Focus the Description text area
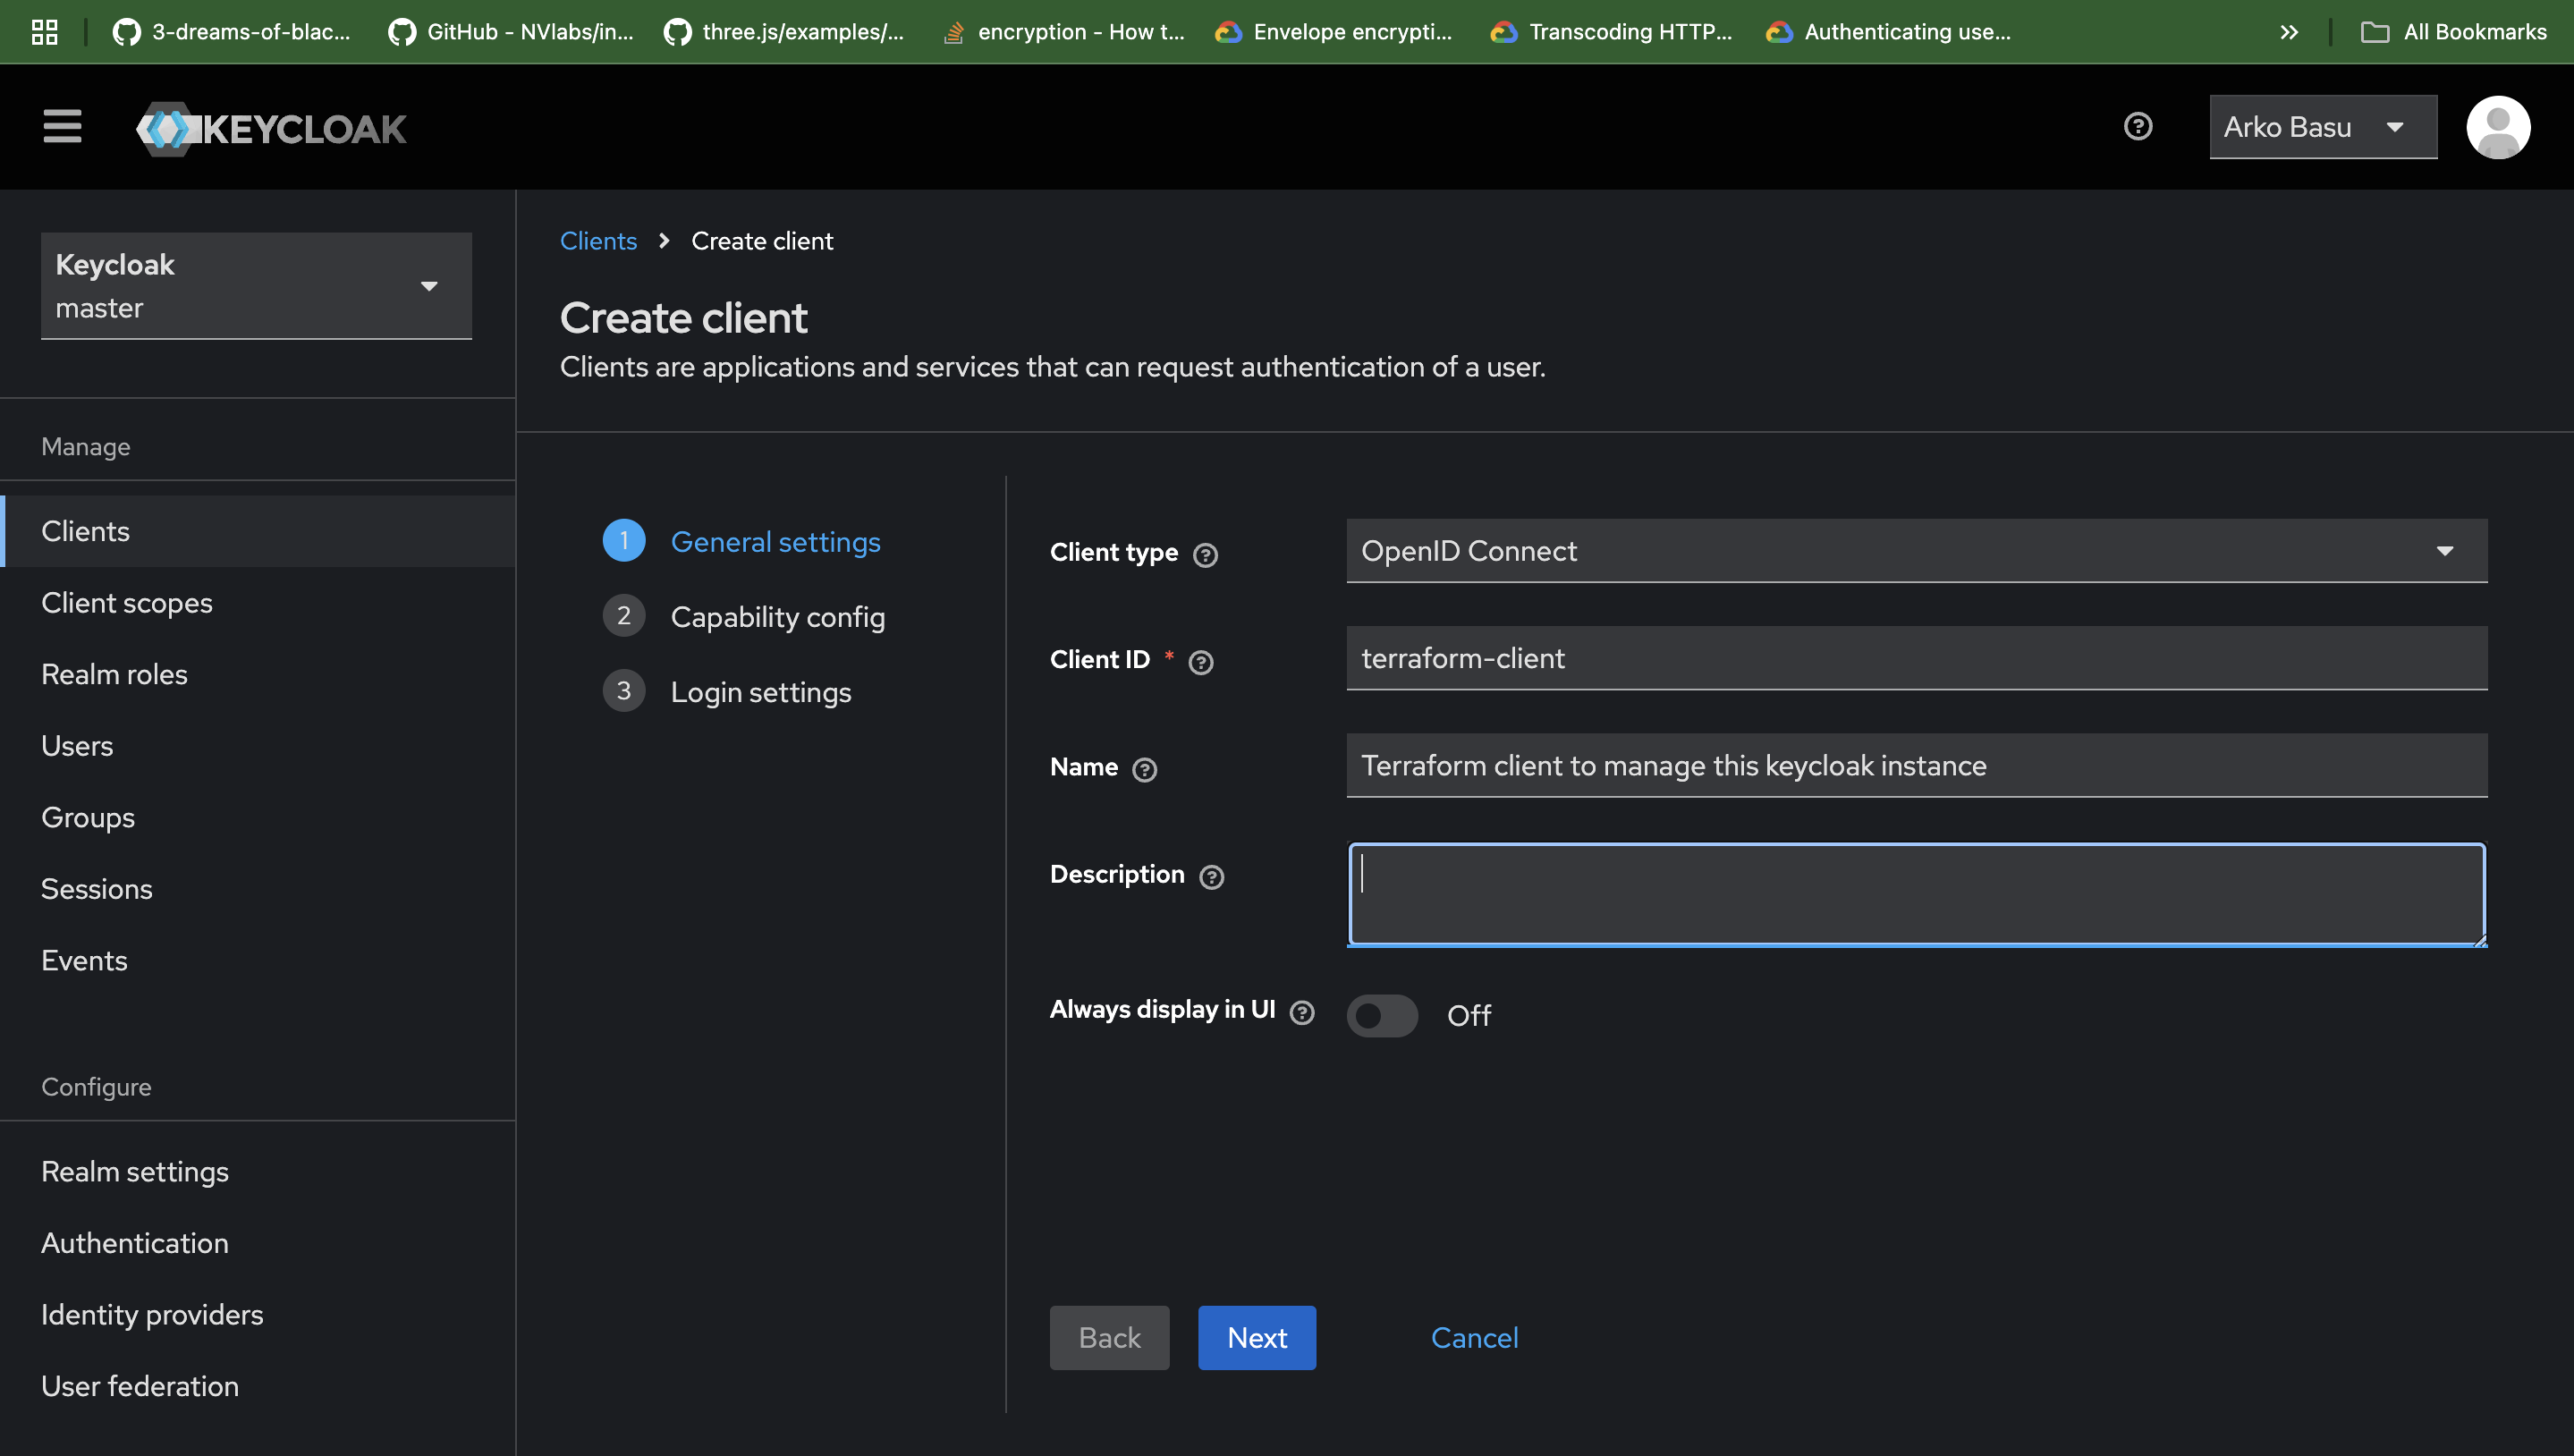 1915,894
